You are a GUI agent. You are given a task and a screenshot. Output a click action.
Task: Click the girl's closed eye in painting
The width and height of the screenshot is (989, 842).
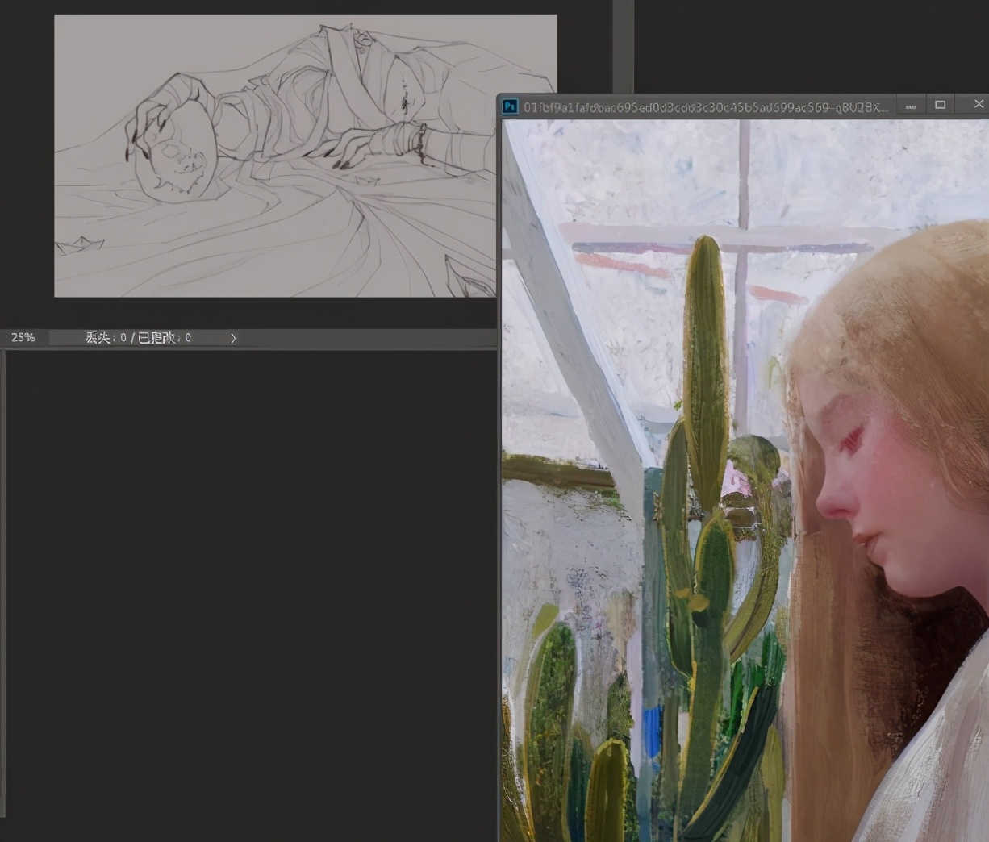click(x=851, y=441)
